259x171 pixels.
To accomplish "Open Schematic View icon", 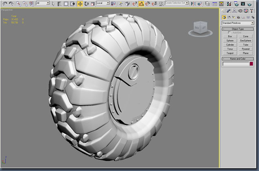I will point(221,4).
